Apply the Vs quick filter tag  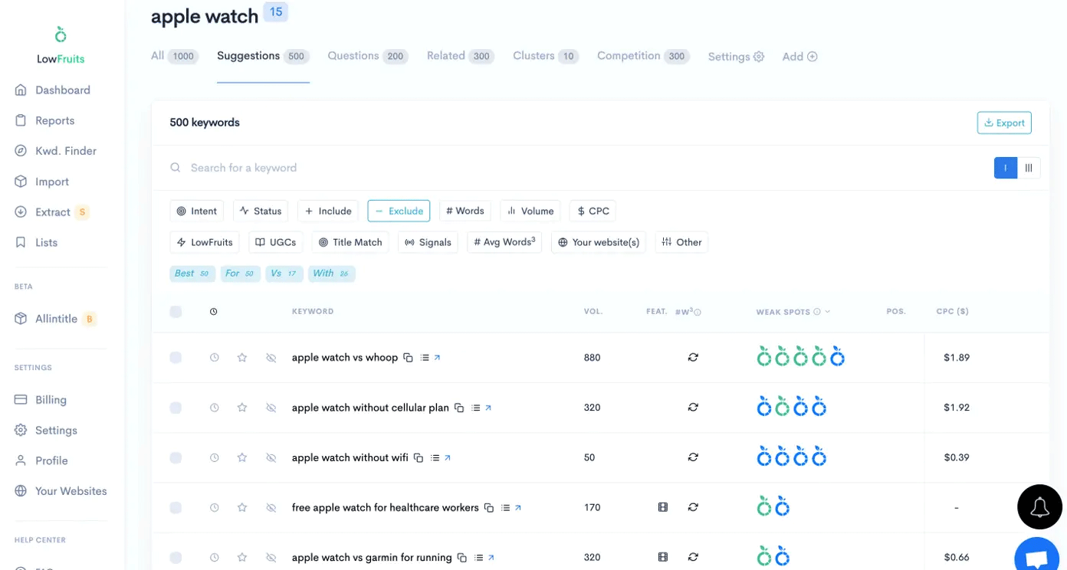point(284,274)
